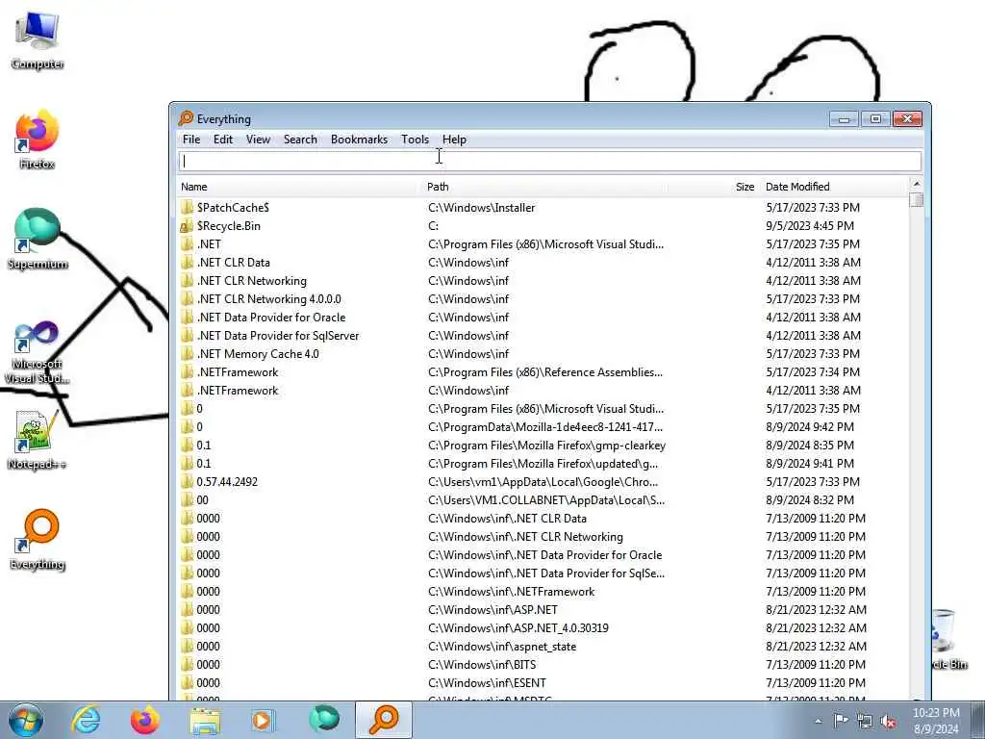985x739 pixels.
Task: Select the 00 folder icon
Action: coord(187,500)
